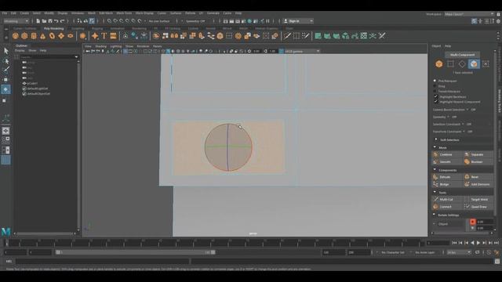Click the Separate button
Viewport: 502px width, 282px height.
(478, 154)
